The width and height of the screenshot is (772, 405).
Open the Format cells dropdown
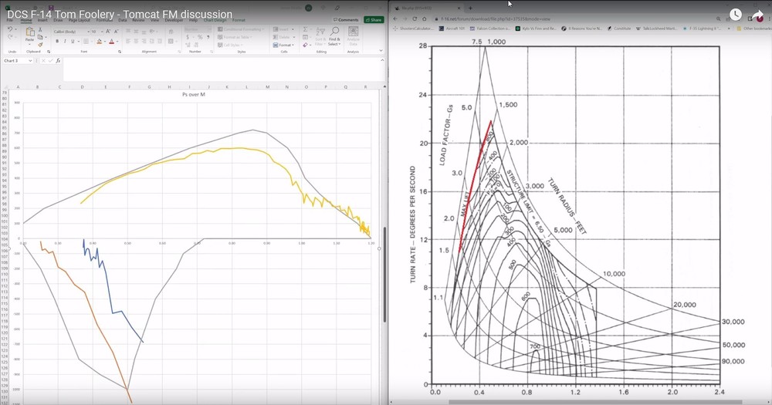tap(283, 45)
